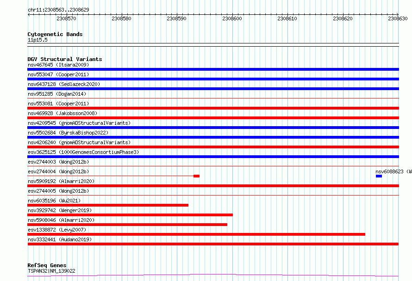This screenshot has height=281, width=412.
Task: Select the 11p15.5 band label
Action: [37, 40]
